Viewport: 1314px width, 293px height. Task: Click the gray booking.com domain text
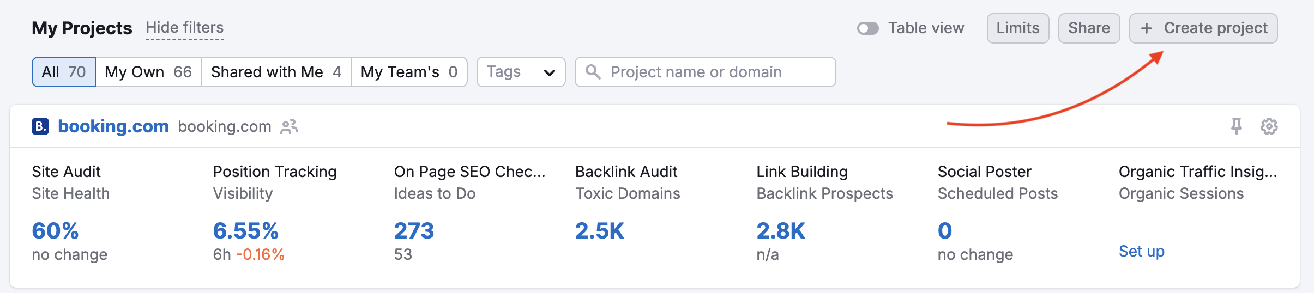[225, 126]
